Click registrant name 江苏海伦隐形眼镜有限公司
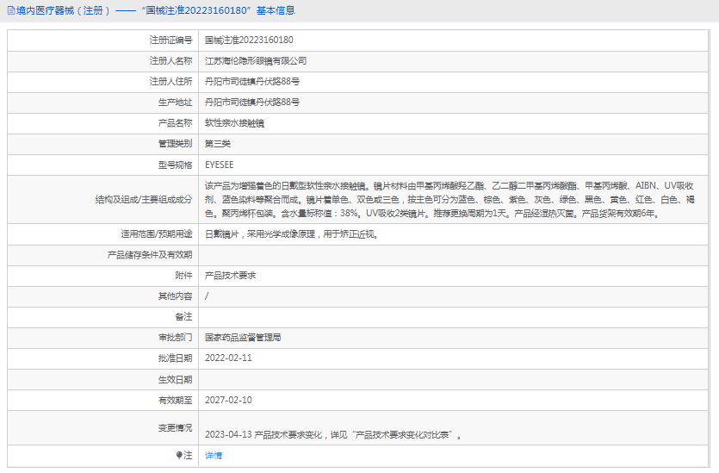This screenshot has width=719, height=473. (x=255, y=61)
